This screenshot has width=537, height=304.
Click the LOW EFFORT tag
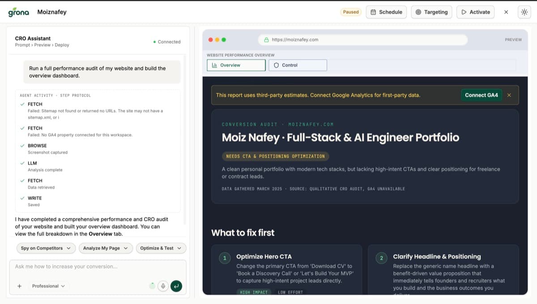290,292
